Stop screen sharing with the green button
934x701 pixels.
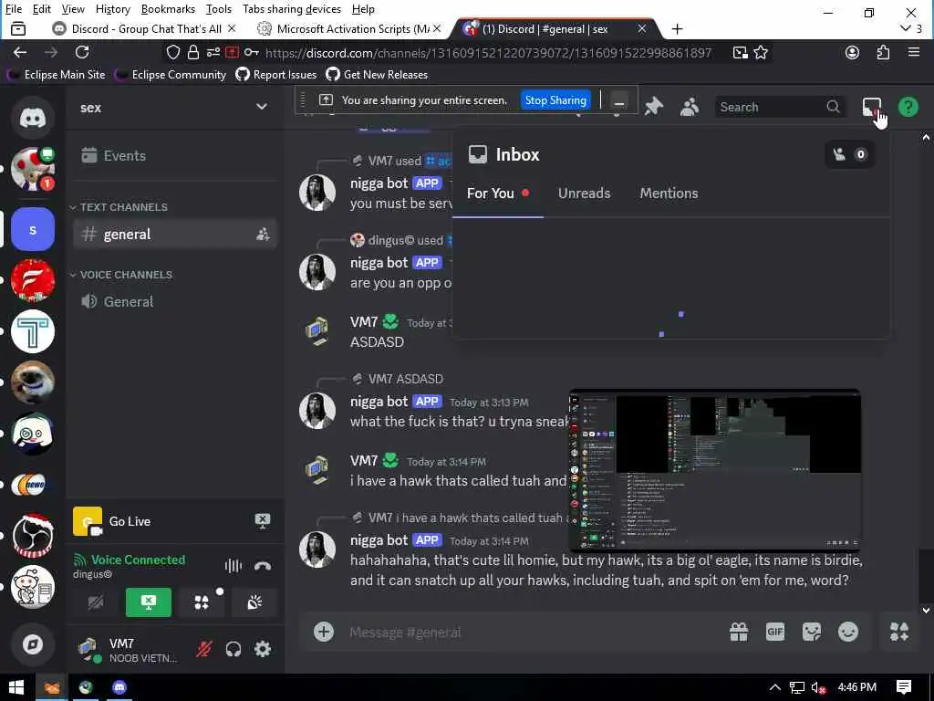[149, 602]
